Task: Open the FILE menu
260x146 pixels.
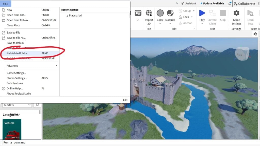Action: [5, 4]
